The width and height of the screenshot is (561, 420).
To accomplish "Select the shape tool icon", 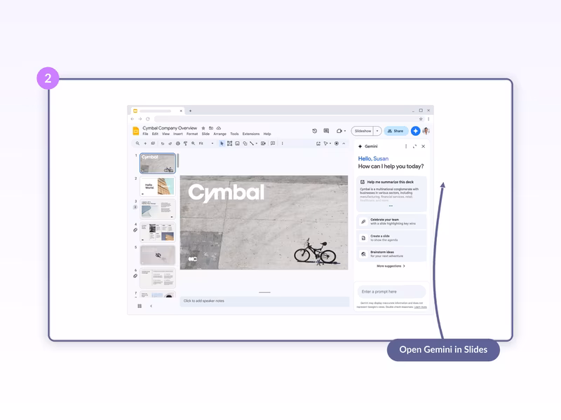I will pos(245,143).
